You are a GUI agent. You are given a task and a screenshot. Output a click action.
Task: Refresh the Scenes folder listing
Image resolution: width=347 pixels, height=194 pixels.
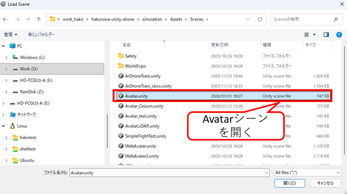coord(260,19)
